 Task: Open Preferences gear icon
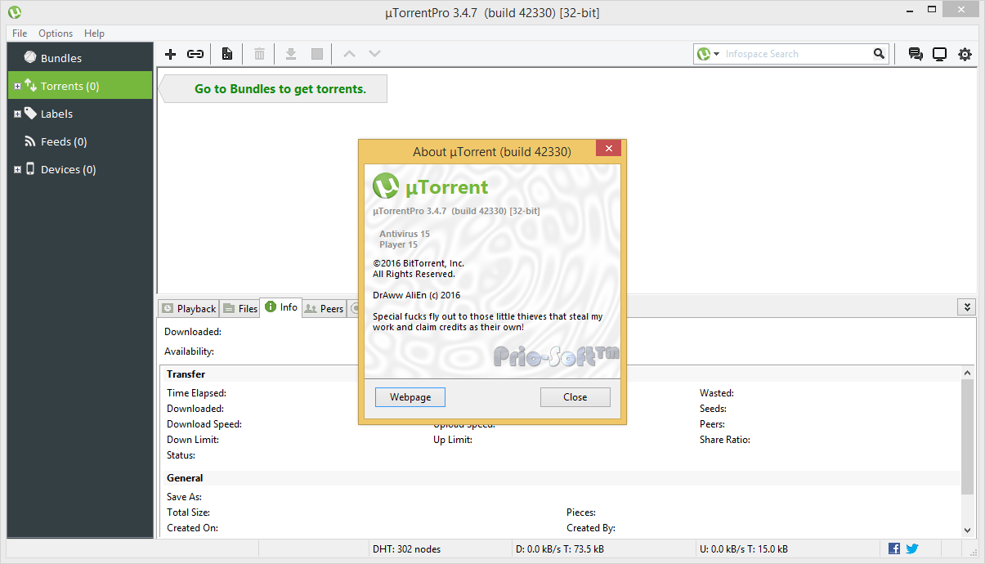coord(965,54)
